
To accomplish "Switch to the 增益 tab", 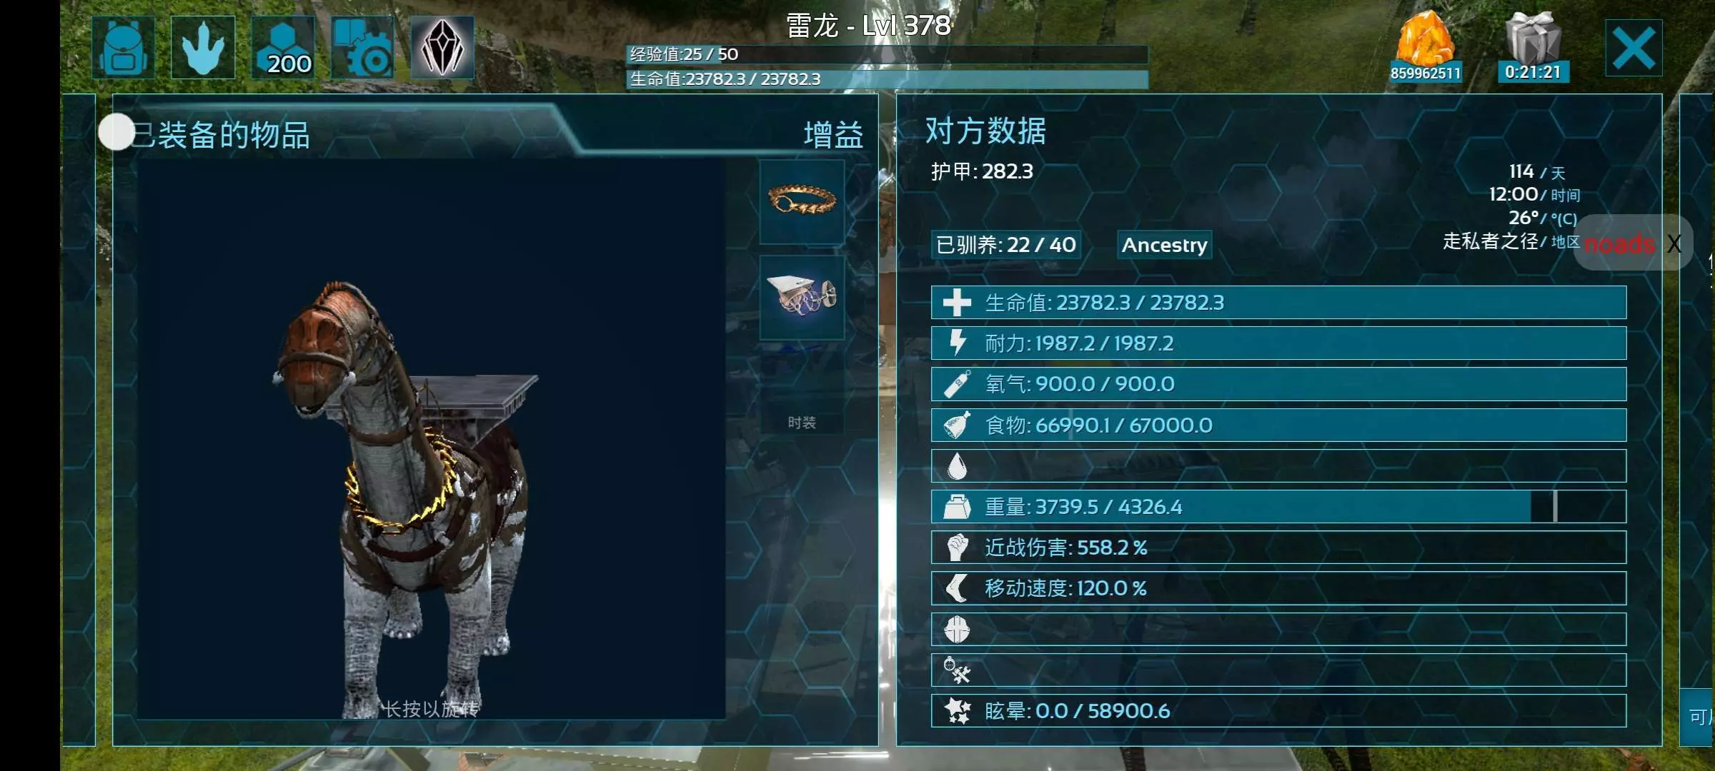I will point(833,135).
